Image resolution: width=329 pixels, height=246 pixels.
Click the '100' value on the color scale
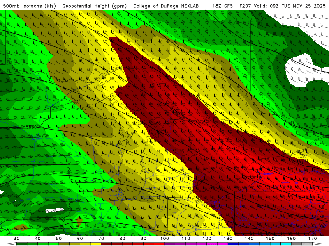pyautogui.click(x=164, y=239)
